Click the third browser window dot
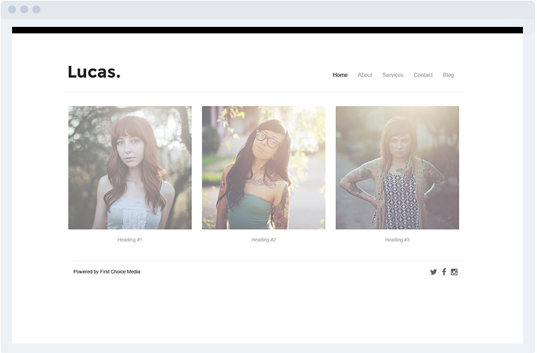Viewport: 537px width, 353px height. click(36, 9)
